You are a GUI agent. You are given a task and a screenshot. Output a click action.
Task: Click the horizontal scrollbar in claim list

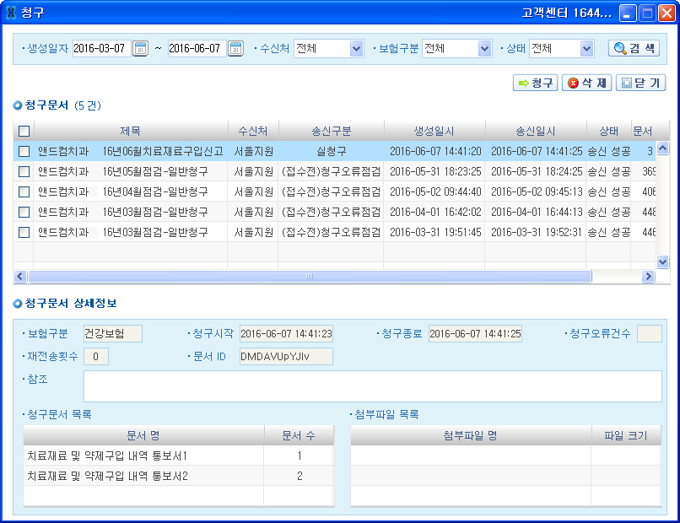[x=309, y=277]
